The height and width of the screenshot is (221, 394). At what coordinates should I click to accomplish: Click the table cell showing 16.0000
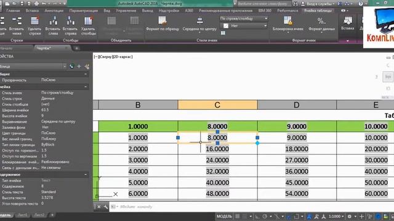coord(217,149)
